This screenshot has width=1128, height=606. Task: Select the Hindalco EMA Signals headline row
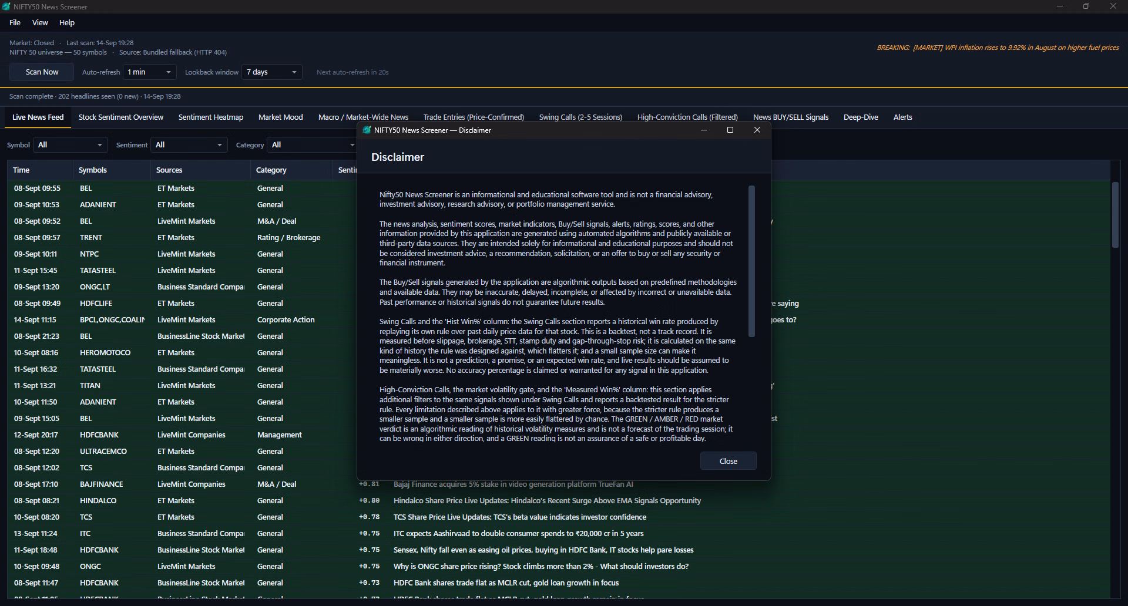coord(558,501)
